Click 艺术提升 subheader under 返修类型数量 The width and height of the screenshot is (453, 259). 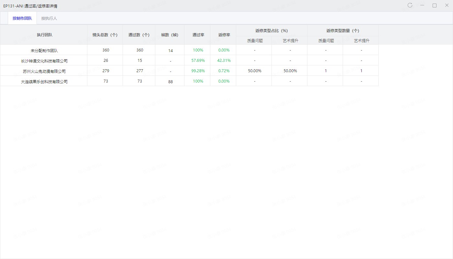click(x=361, y=41)
